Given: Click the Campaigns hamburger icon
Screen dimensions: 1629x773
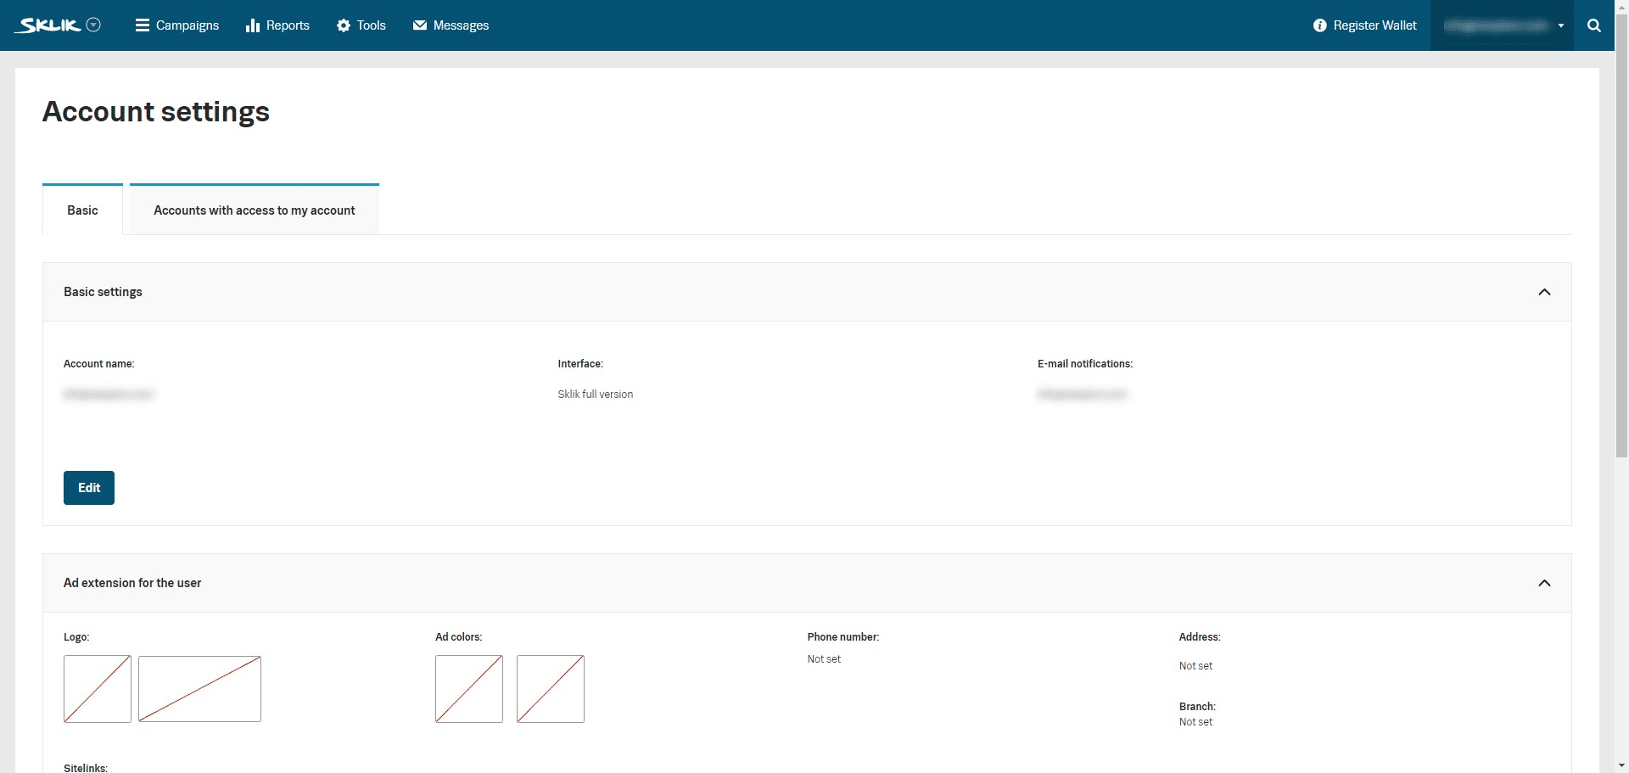Looking at the screenshot, I should pos(142,25).
